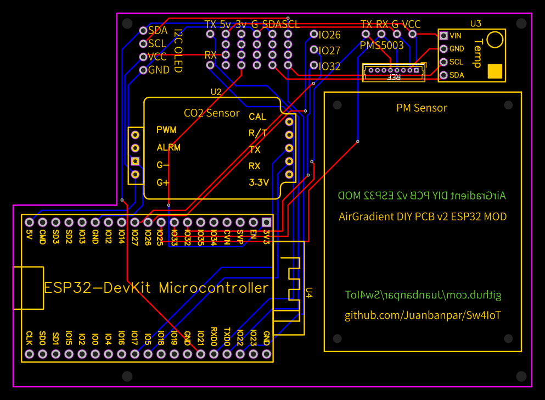The width and height of the screenshot is (545, 400).
Task: Click the 'I2C OLED' vertical label
Action: pyautogui.click(x=178, y=51)
